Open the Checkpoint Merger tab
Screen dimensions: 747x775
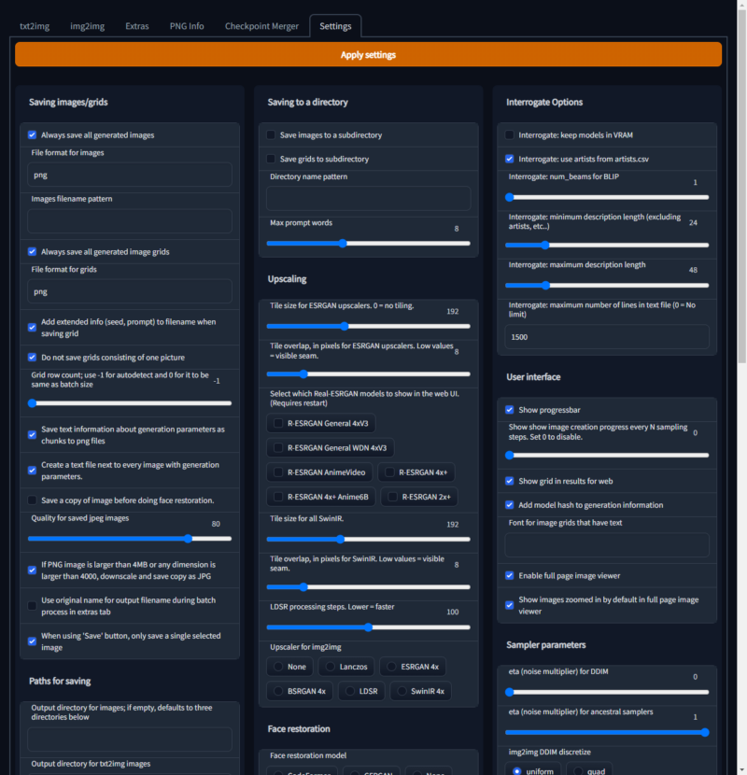[x=261, y=26]
